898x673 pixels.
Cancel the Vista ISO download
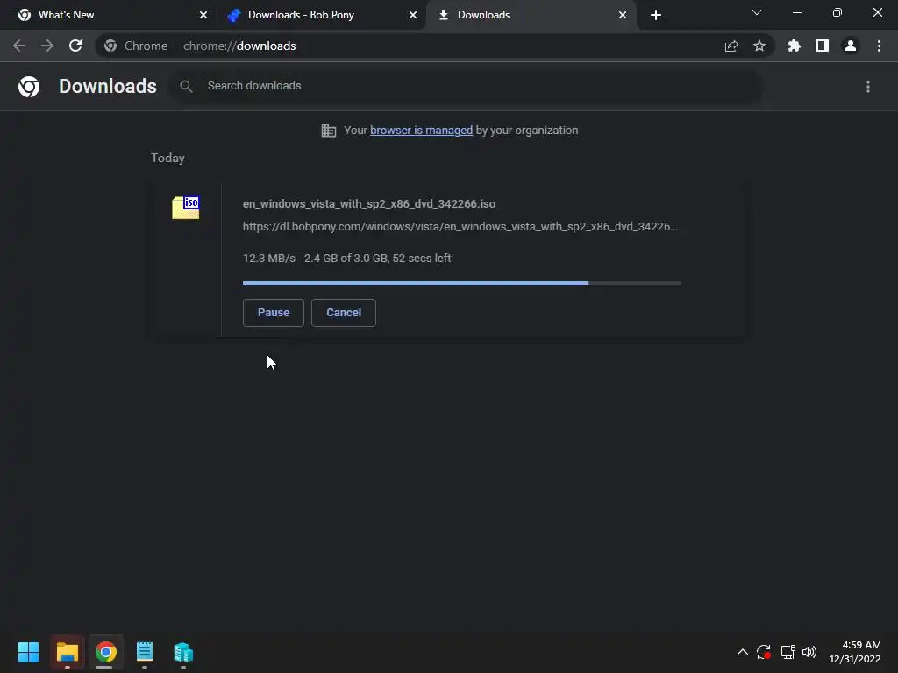[x=344, y=313]
